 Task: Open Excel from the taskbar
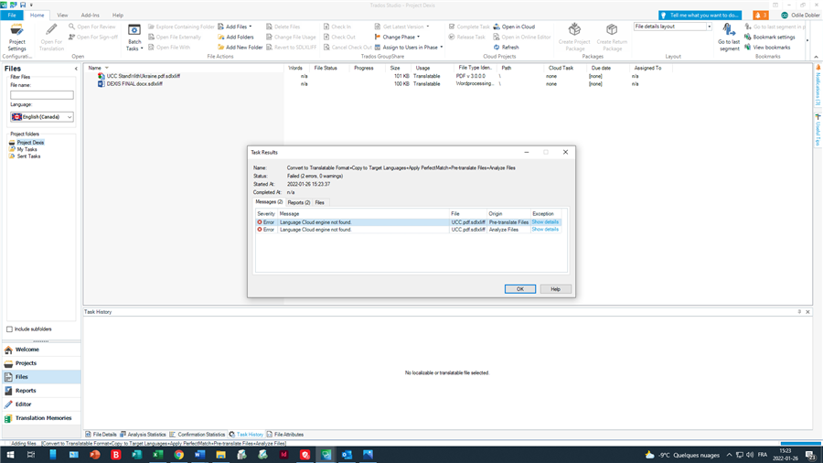tap(158, 455)
